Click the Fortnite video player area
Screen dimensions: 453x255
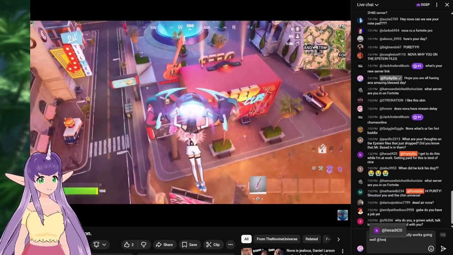pos(190,112)
